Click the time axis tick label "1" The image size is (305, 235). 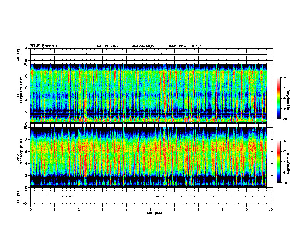click(x=54, y=210)
